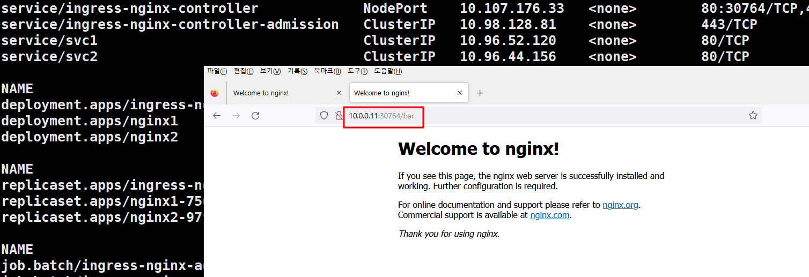Select the replicaset.apps/nginx1 line in terminal
This screenshot has width=809, height=277.
click(x=102, y=201)
